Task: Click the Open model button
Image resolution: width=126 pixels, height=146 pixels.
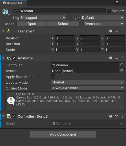Action: [x=32, y=24]
